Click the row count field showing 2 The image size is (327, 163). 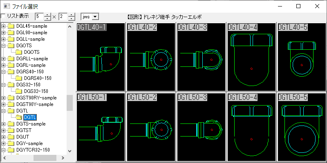pyautogui.click(x=63, y=17)
